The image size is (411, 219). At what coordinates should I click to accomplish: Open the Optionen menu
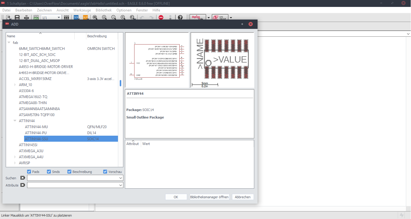click(124, 10)
